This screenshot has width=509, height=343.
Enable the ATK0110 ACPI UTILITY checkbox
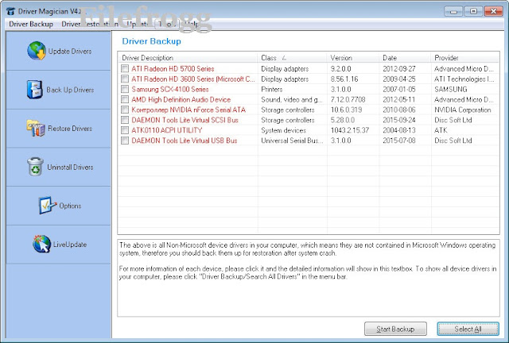point(125,130)
